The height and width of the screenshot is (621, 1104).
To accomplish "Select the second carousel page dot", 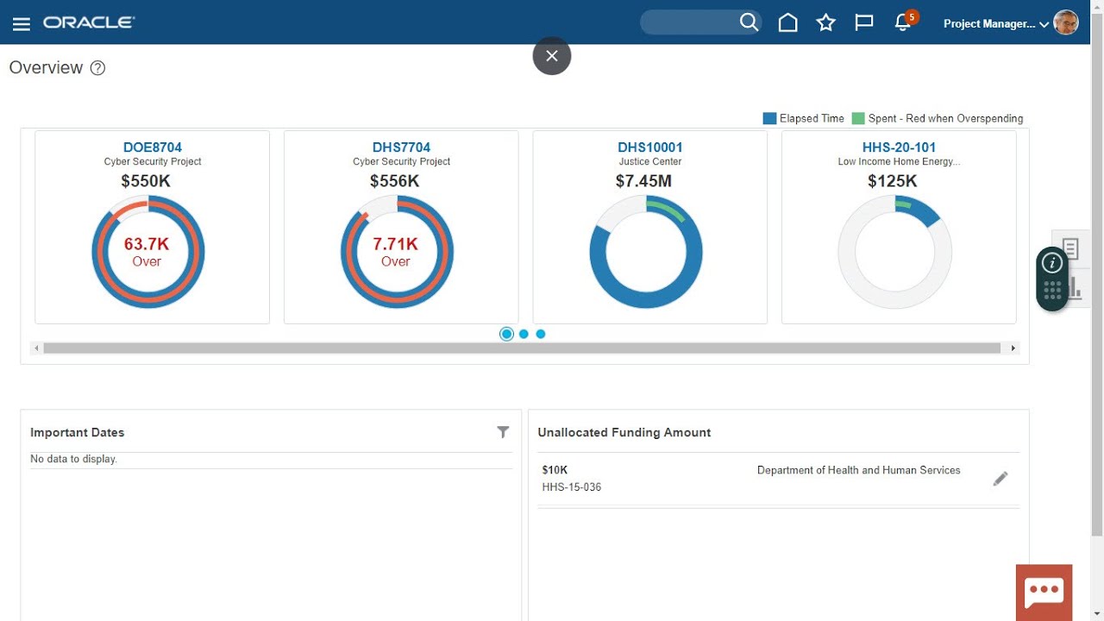I will click(524, 334).
